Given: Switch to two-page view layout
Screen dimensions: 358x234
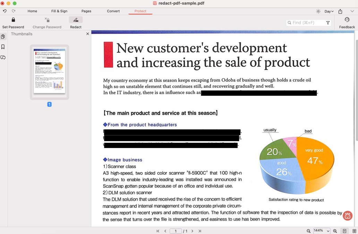Looking at the screenshot, I should [353, 231].
